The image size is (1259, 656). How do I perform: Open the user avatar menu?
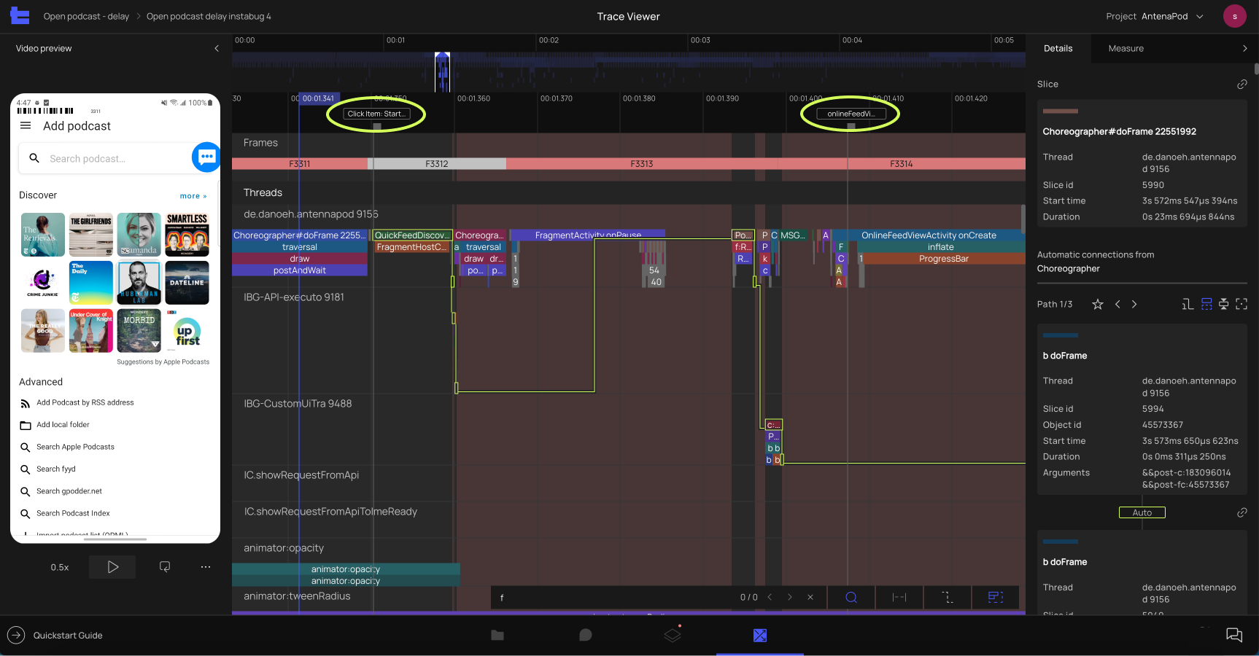pos(1234,16)
